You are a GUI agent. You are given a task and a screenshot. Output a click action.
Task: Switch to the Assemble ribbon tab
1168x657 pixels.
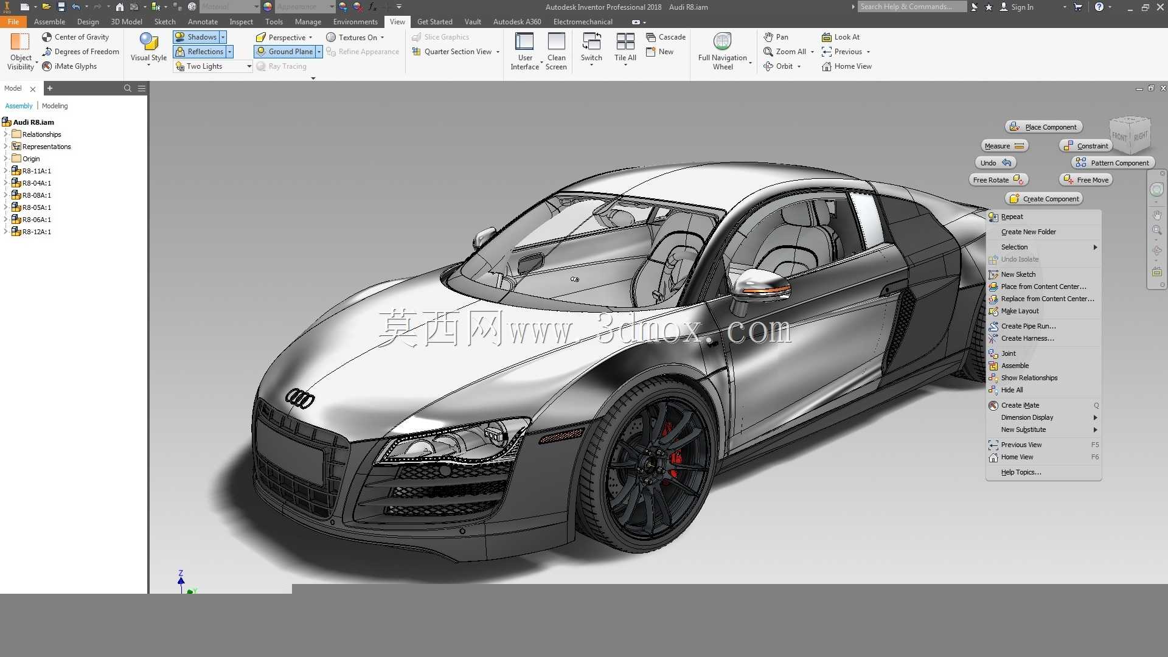coord(49,22)
